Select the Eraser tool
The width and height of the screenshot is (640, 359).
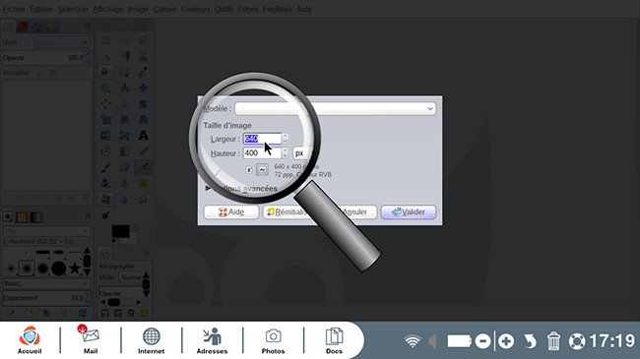124,167
